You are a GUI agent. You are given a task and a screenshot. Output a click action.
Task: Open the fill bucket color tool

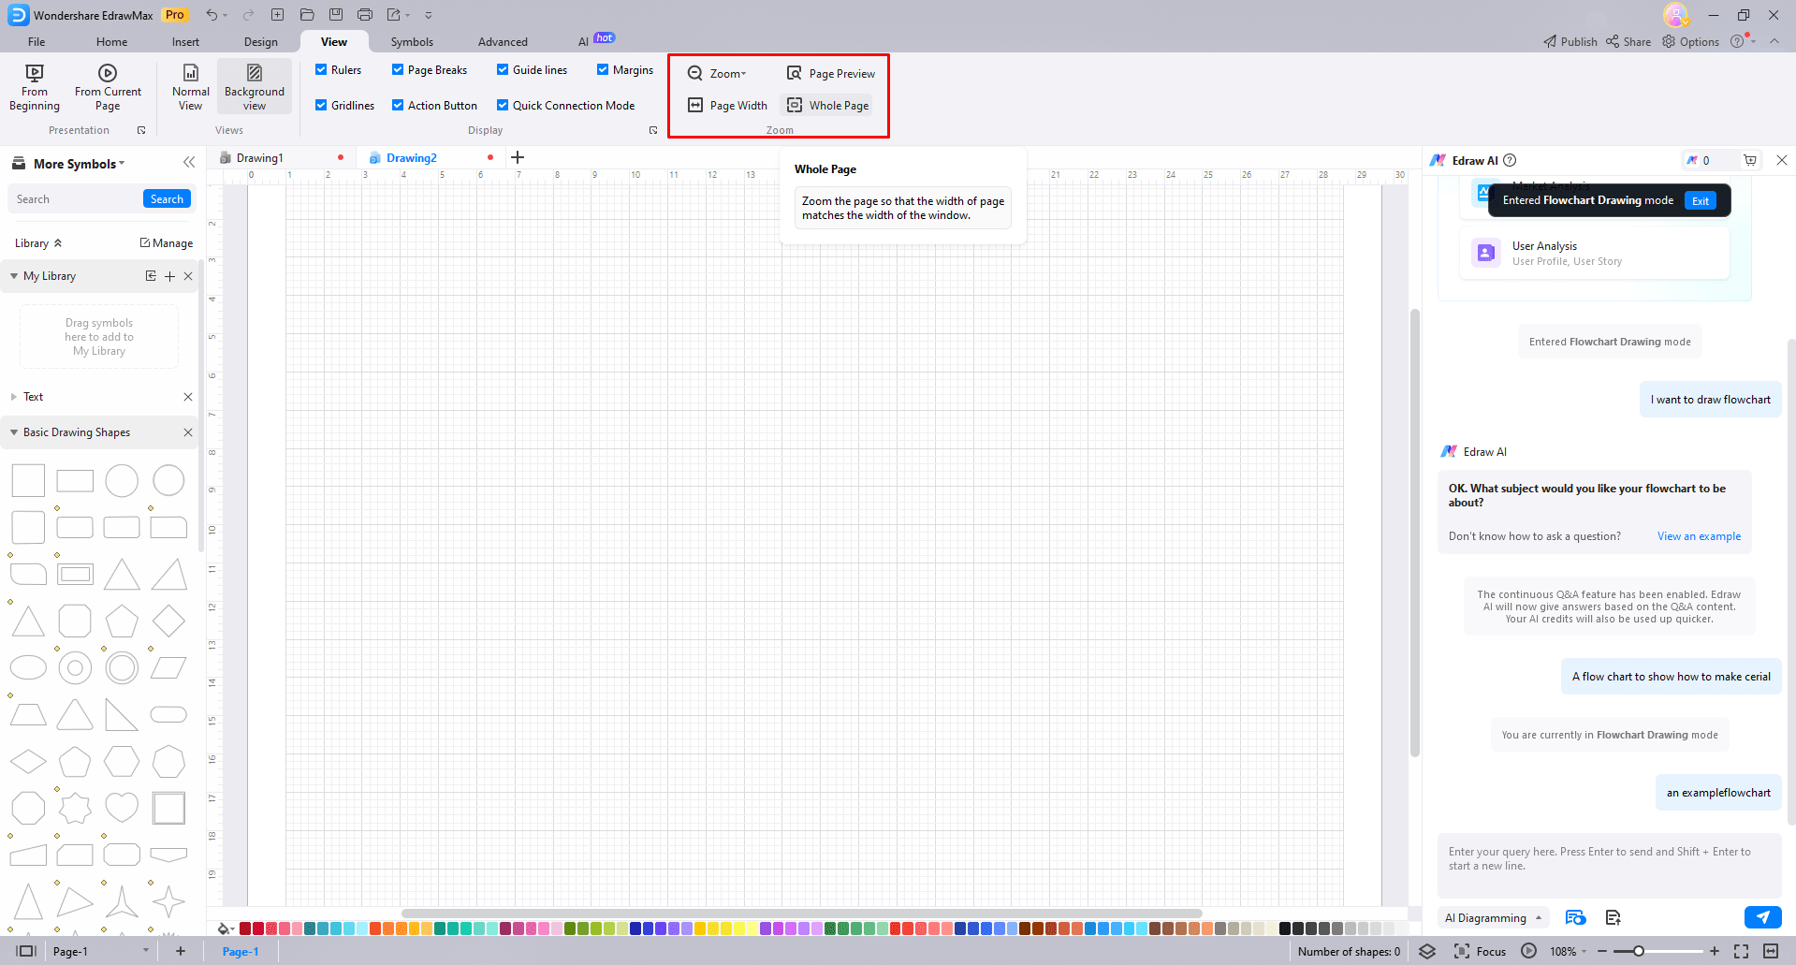224,928
